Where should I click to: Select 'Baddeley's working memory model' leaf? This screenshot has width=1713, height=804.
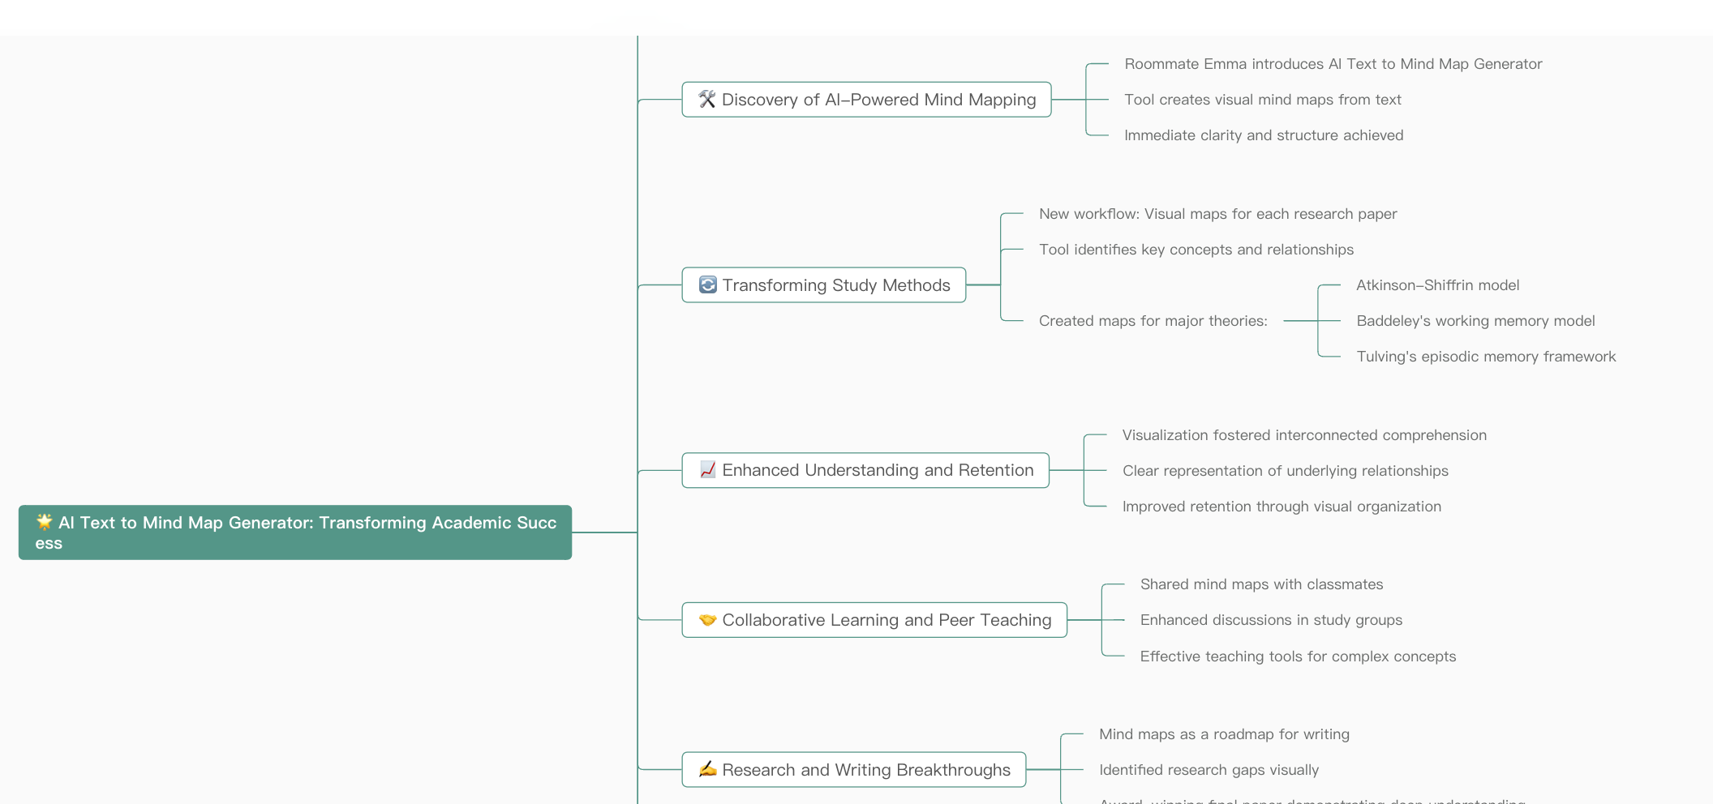(1476, 321)
